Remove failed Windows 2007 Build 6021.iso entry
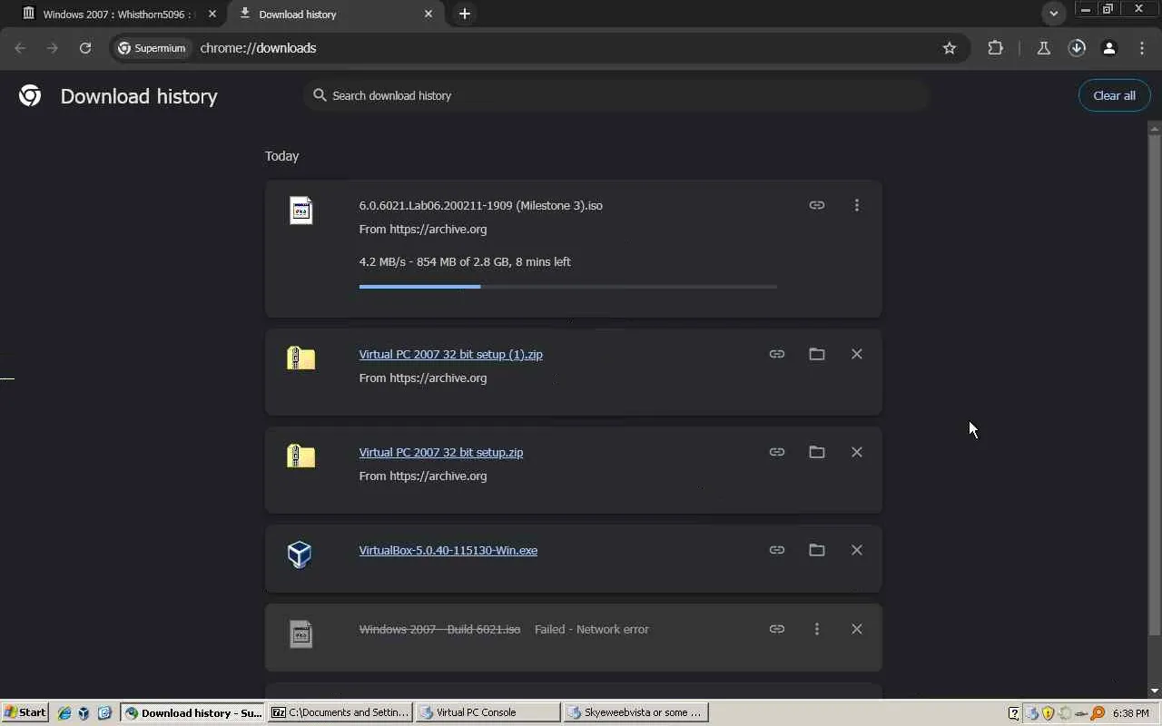 coord(857,629)
